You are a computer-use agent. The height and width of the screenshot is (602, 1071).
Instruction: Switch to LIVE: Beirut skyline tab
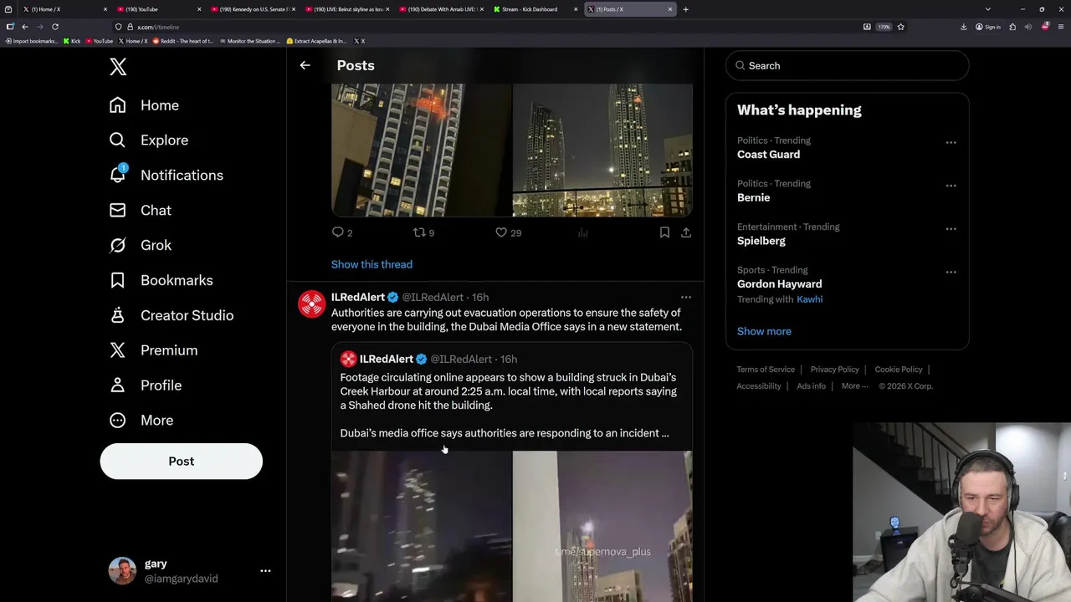pyautogui.click(x=347, y=9)
